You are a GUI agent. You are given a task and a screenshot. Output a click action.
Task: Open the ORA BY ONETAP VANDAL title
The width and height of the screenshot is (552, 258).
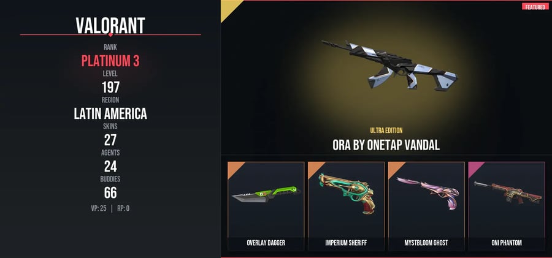click(x=386, y=145)
